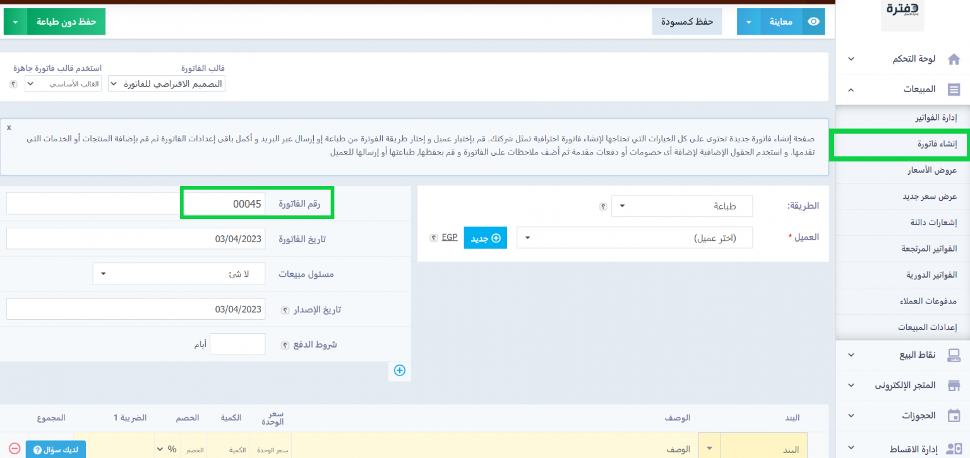Click the help icon beside EGP currency
970x458 pixels.
(x=433, y=238)
